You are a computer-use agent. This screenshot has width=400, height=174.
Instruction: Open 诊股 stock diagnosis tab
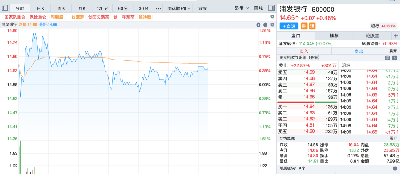(202, 8)
